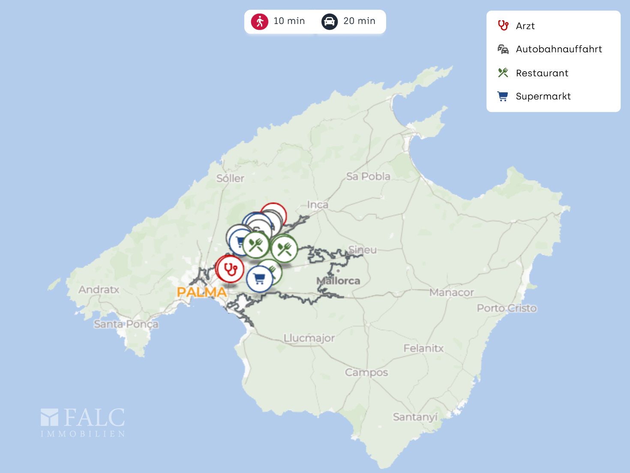Click the red stethoscope doctor map marker
Viewport: 630px width, 473px height.
(231, 269)
